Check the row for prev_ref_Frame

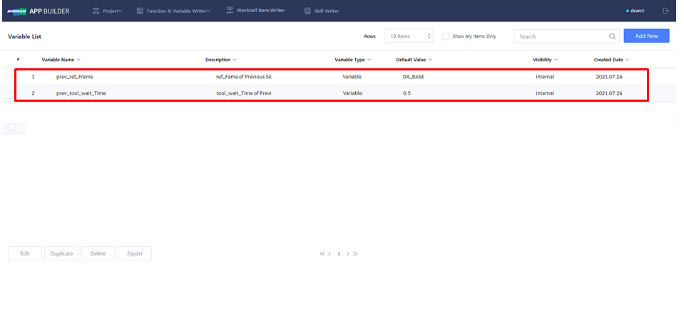pyautogui.click(x=9, y=78)
